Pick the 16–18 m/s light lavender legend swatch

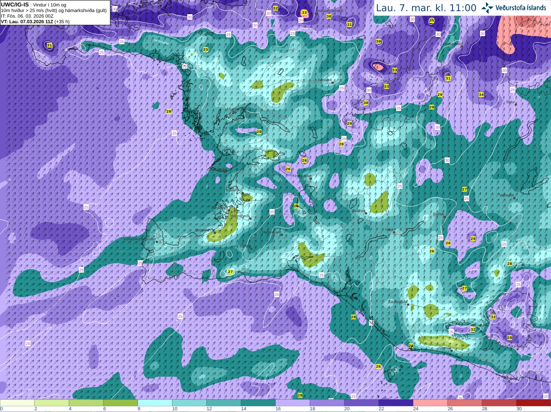[x=293, y=403]
